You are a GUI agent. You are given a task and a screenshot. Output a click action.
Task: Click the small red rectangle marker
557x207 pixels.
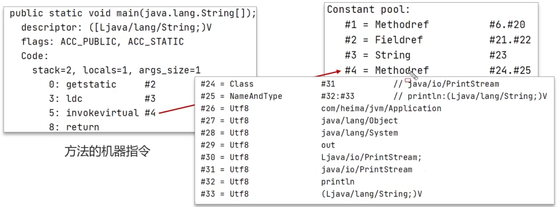[408, 80]
